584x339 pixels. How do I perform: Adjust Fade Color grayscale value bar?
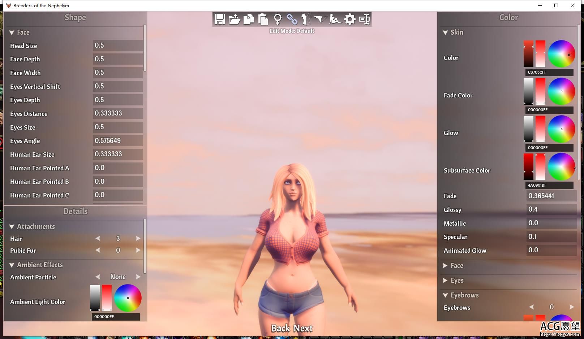point(528,91)
